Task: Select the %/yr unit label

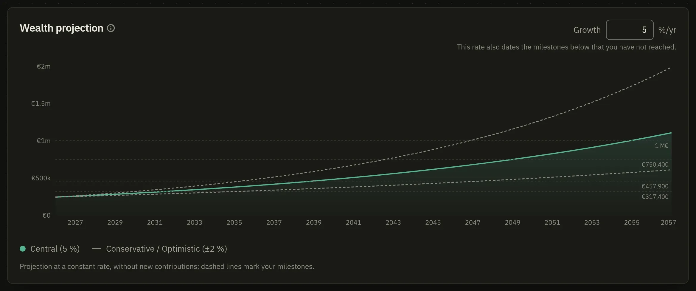Action: tap(667, 30)
